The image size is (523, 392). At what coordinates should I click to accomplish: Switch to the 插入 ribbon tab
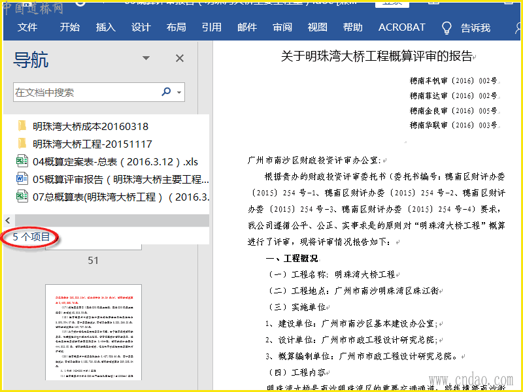point(105,27)
